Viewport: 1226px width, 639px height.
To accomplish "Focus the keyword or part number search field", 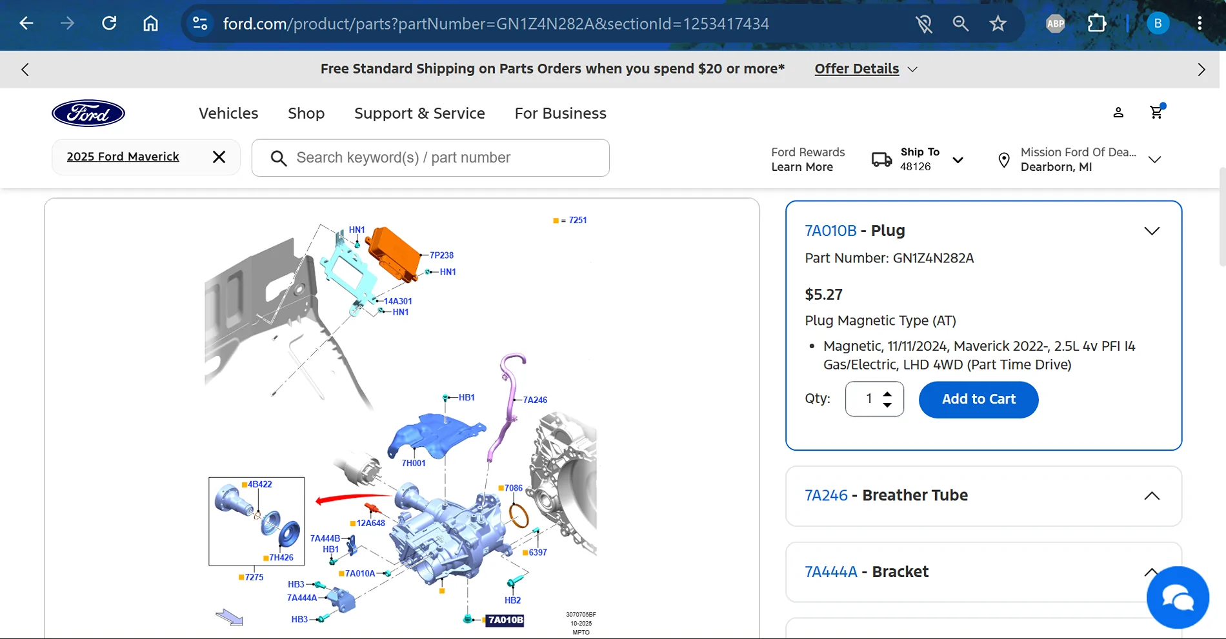I will coord(430,158).
